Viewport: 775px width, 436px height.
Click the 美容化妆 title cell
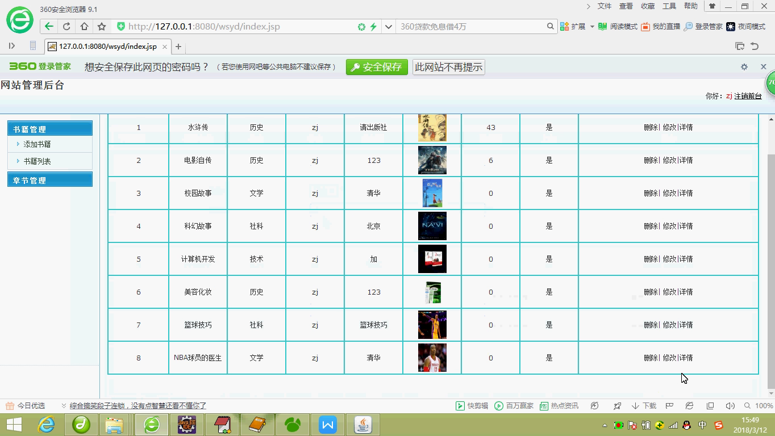tap(198, 292)
